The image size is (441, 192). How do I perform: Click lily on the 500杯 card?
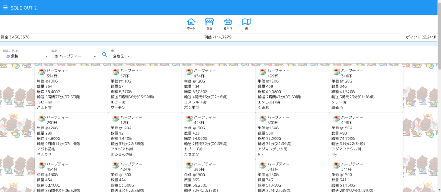click(x=261, y=154)
